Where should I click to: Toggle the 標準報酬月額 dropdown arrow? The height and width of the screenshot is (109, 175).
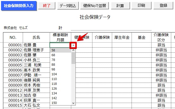[73, 45]
